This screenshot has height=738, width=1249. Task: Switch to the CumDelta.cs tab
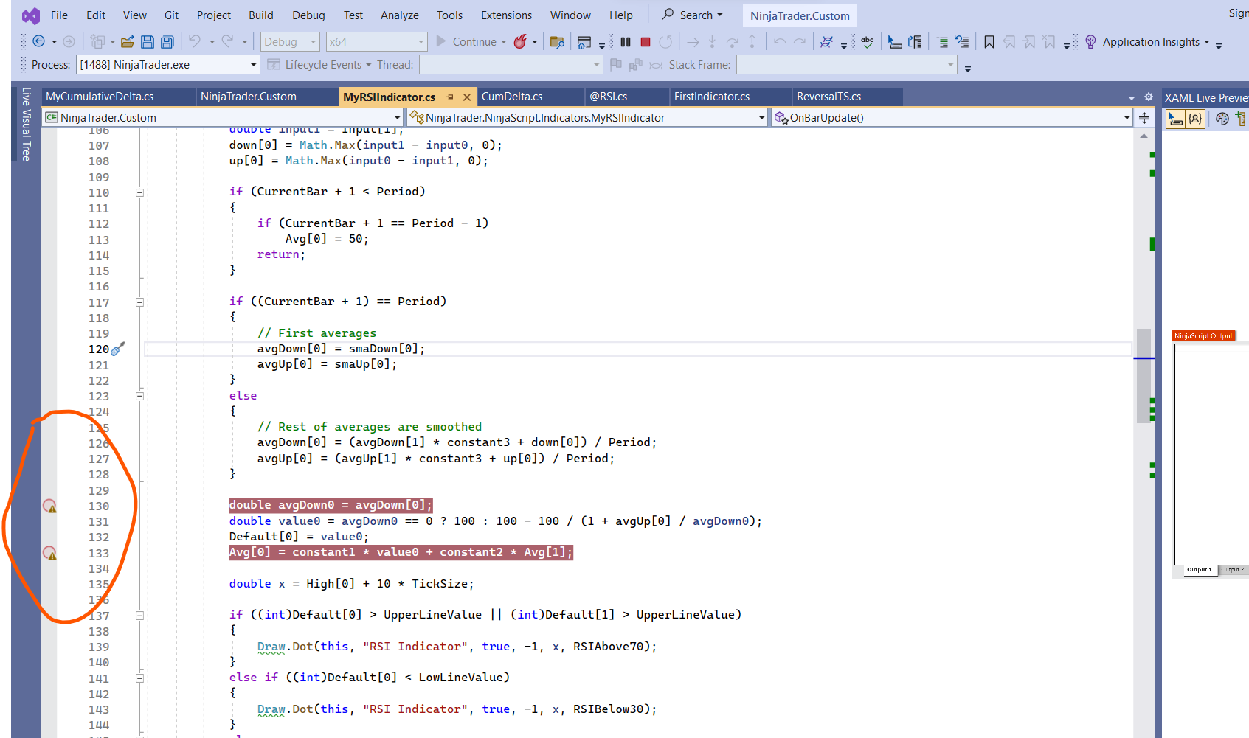(512, 97)
